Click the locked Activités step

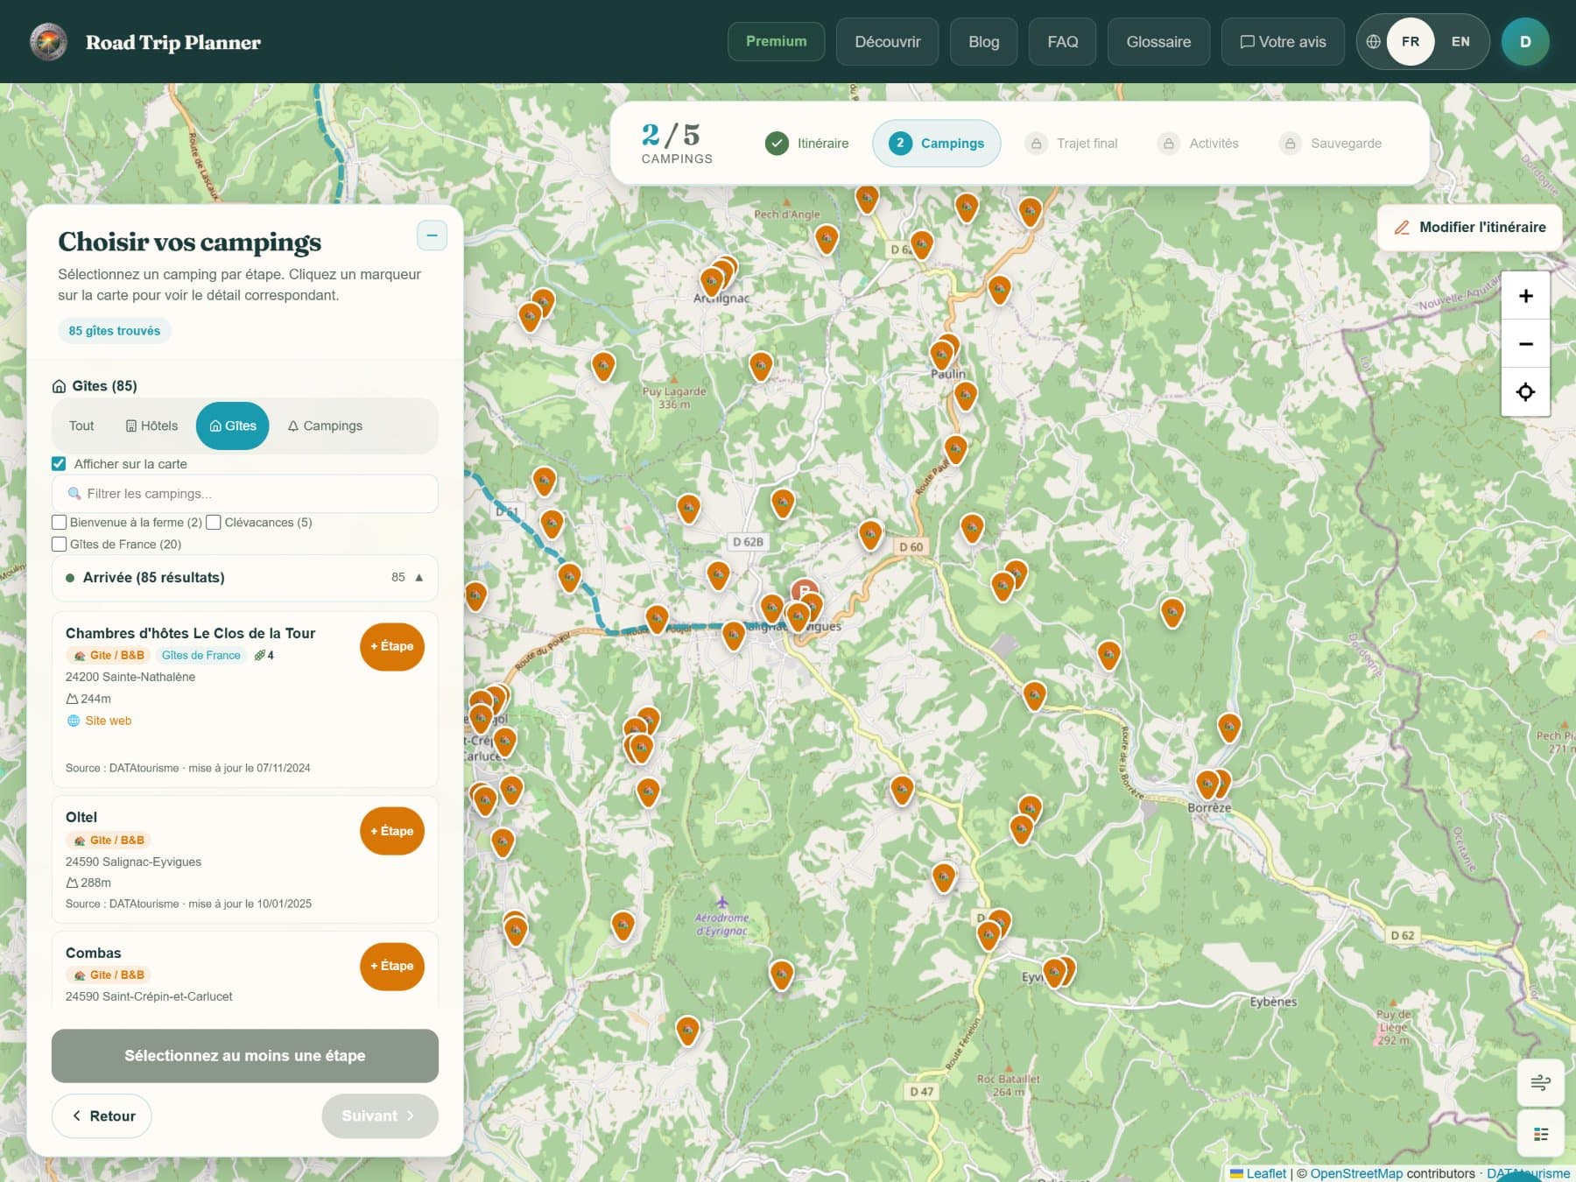pos(1198,144)
